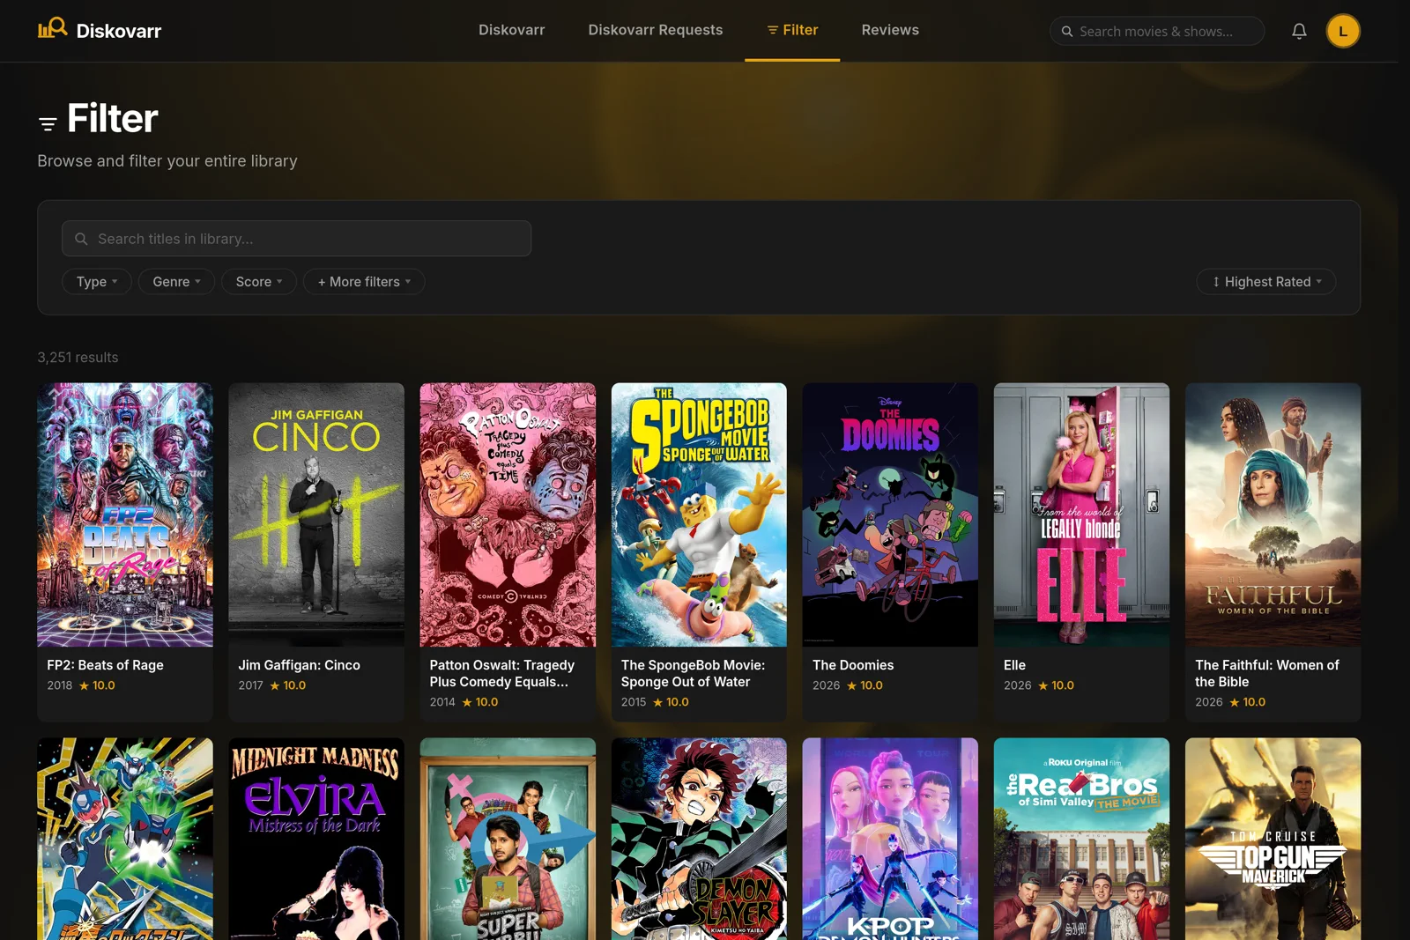Image resolution: width=1410 pixels, height=940 pixels.
Task: Click star rating icon on The Doomies
Action: (852, 685)
